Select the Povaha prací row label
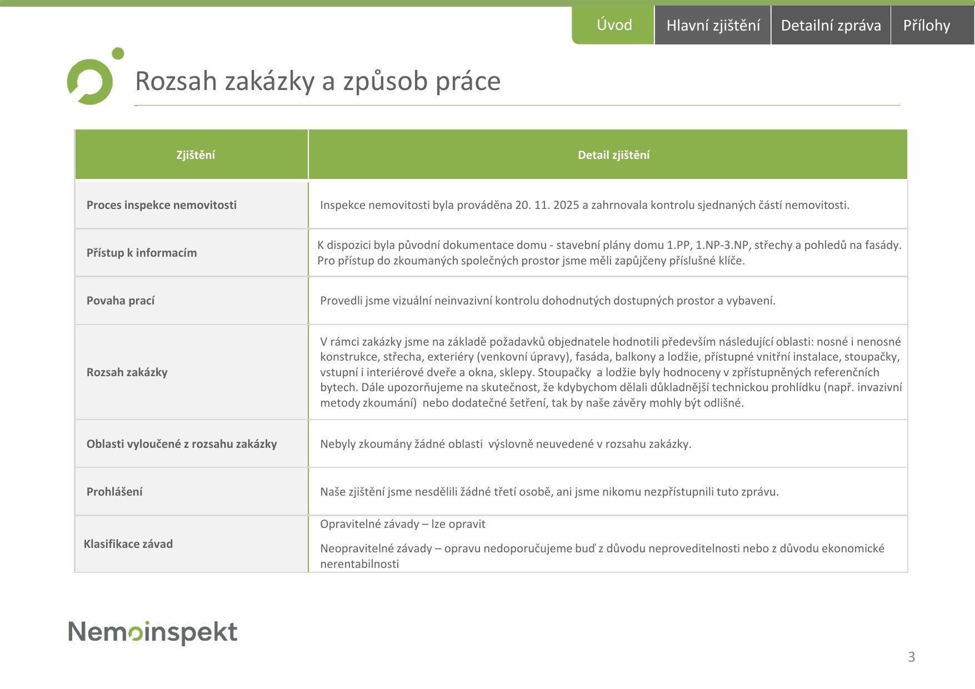 [x=121, y=301]
